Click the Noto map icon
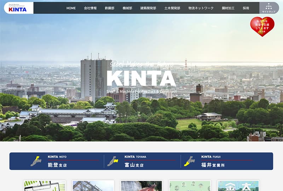This screenshot has width=283, height=191. (36, 161)
